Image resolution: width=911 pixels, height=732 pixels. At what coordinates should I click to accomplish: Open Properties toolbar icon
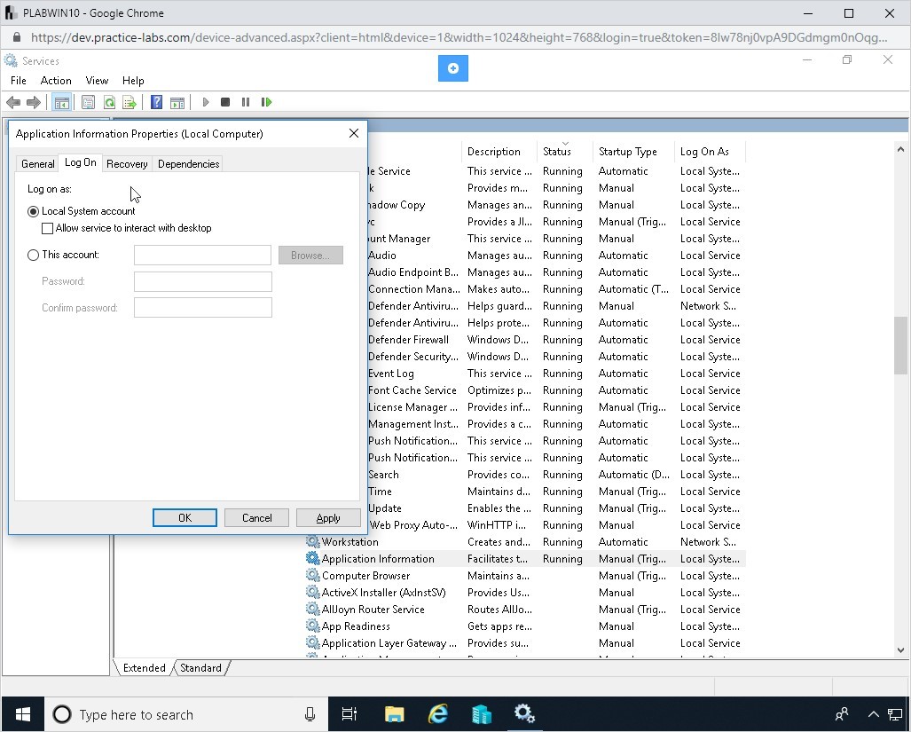coord(89,103)
